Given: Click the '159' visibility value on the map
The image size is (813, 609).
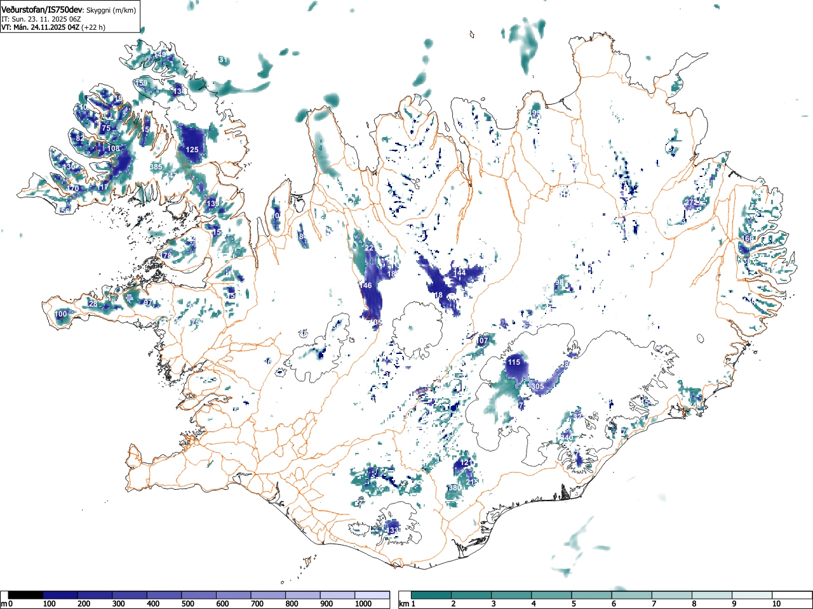Looking at the screenshot, I should (141, 83).
